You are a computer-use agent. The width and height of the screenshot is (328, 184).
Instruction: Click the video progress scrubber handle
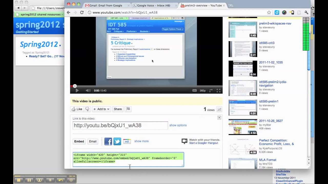tap(75, 86)
